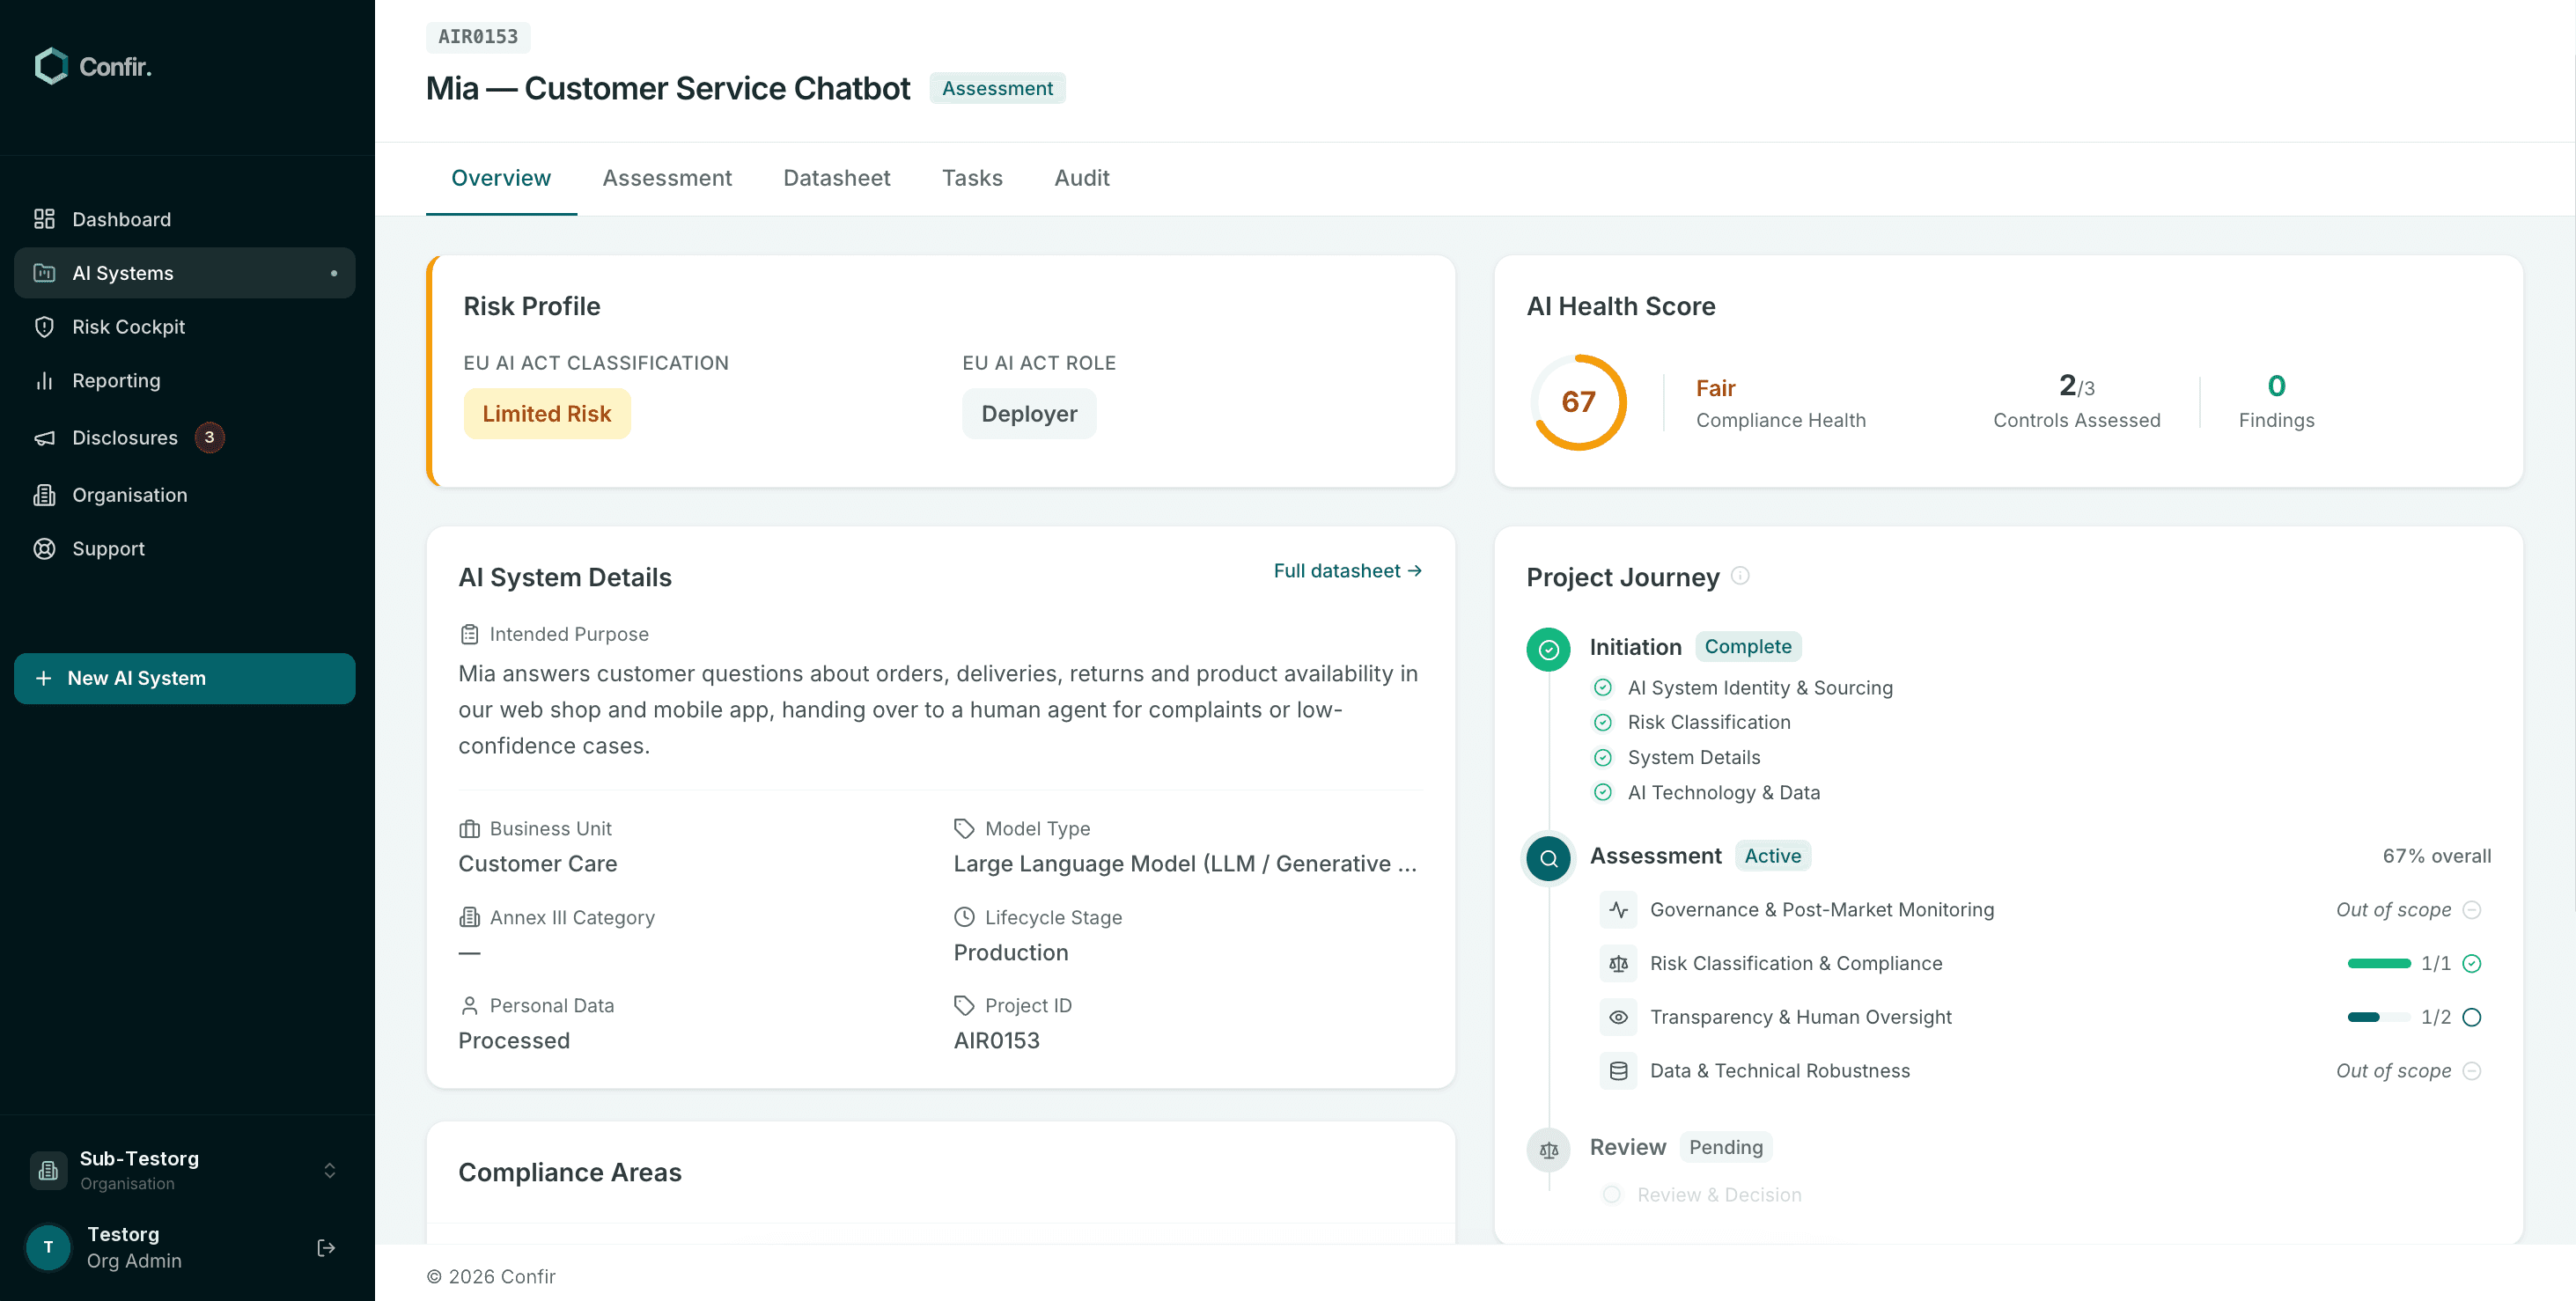This screenshot has height=1301, width=2576.
Task: Click Data & Technical Robustness database icon
Action: tap(1618, 1071)
